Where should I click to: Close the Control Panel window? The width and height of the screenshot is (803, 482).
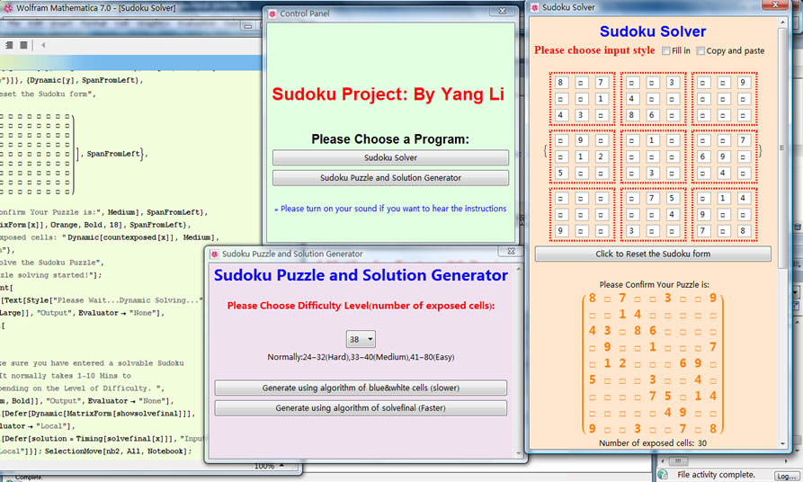point(502,11)
